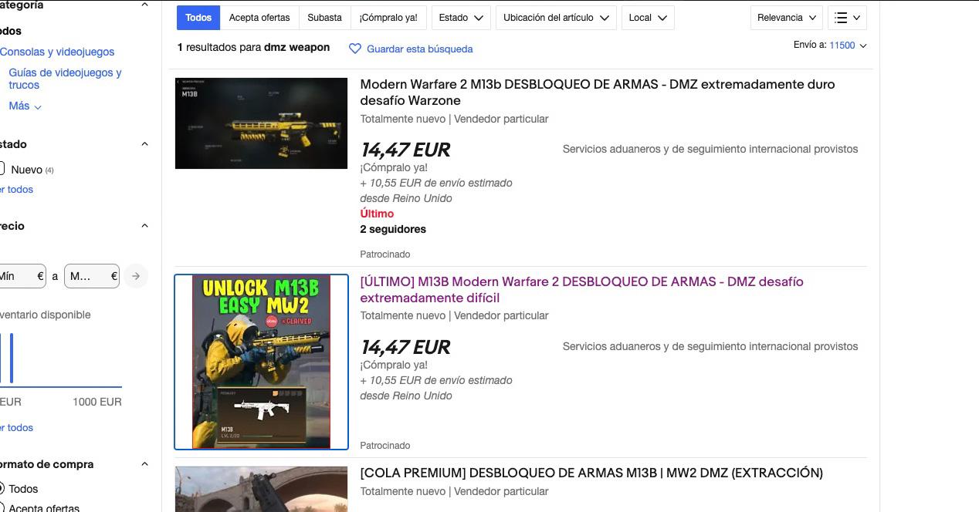979x512 pixels.
Task: Switch to the Subasta filter
Action: click(x=324, y=18)
